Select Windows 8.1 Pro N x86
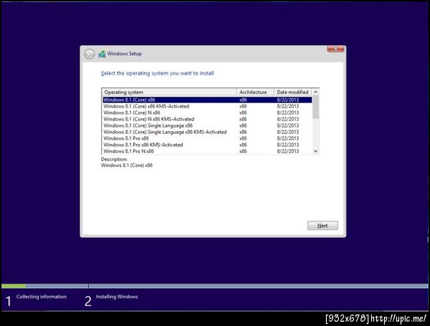The image size is (430, 326). [207, 151]
